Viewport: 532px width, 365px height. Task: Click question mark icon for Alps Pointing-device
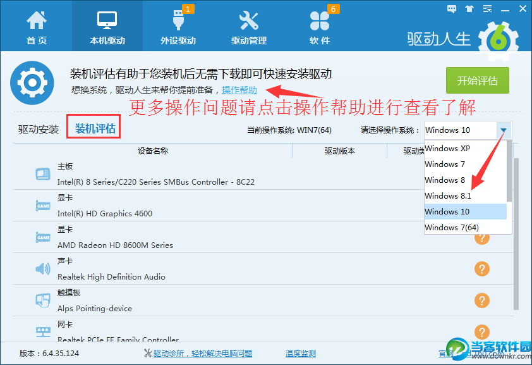482,300
